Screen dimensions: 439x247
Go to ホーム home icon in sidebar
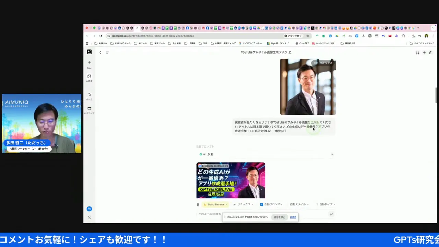point(89,95)
